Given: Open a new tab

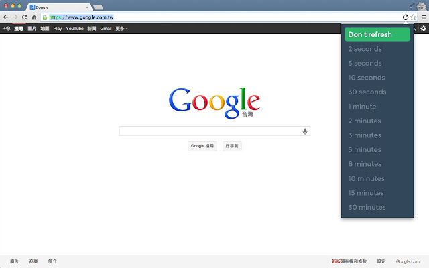Looking at the screenshot, I should click(x=98, y=7).
